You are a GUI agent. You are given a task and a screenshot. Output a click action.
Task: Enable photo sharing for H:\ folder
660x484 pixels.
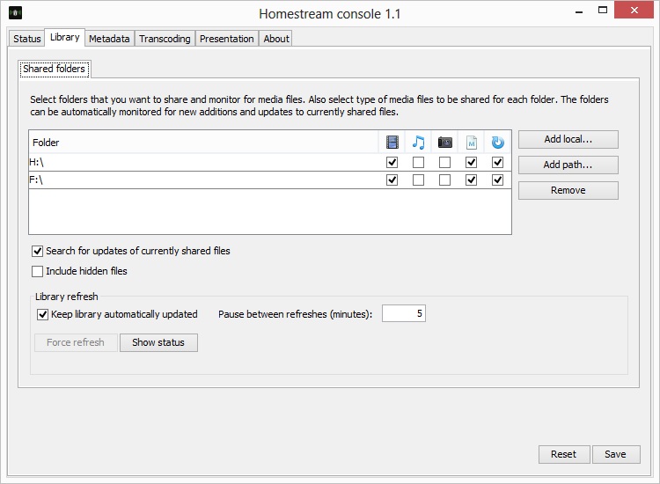(x=444, y=163)
